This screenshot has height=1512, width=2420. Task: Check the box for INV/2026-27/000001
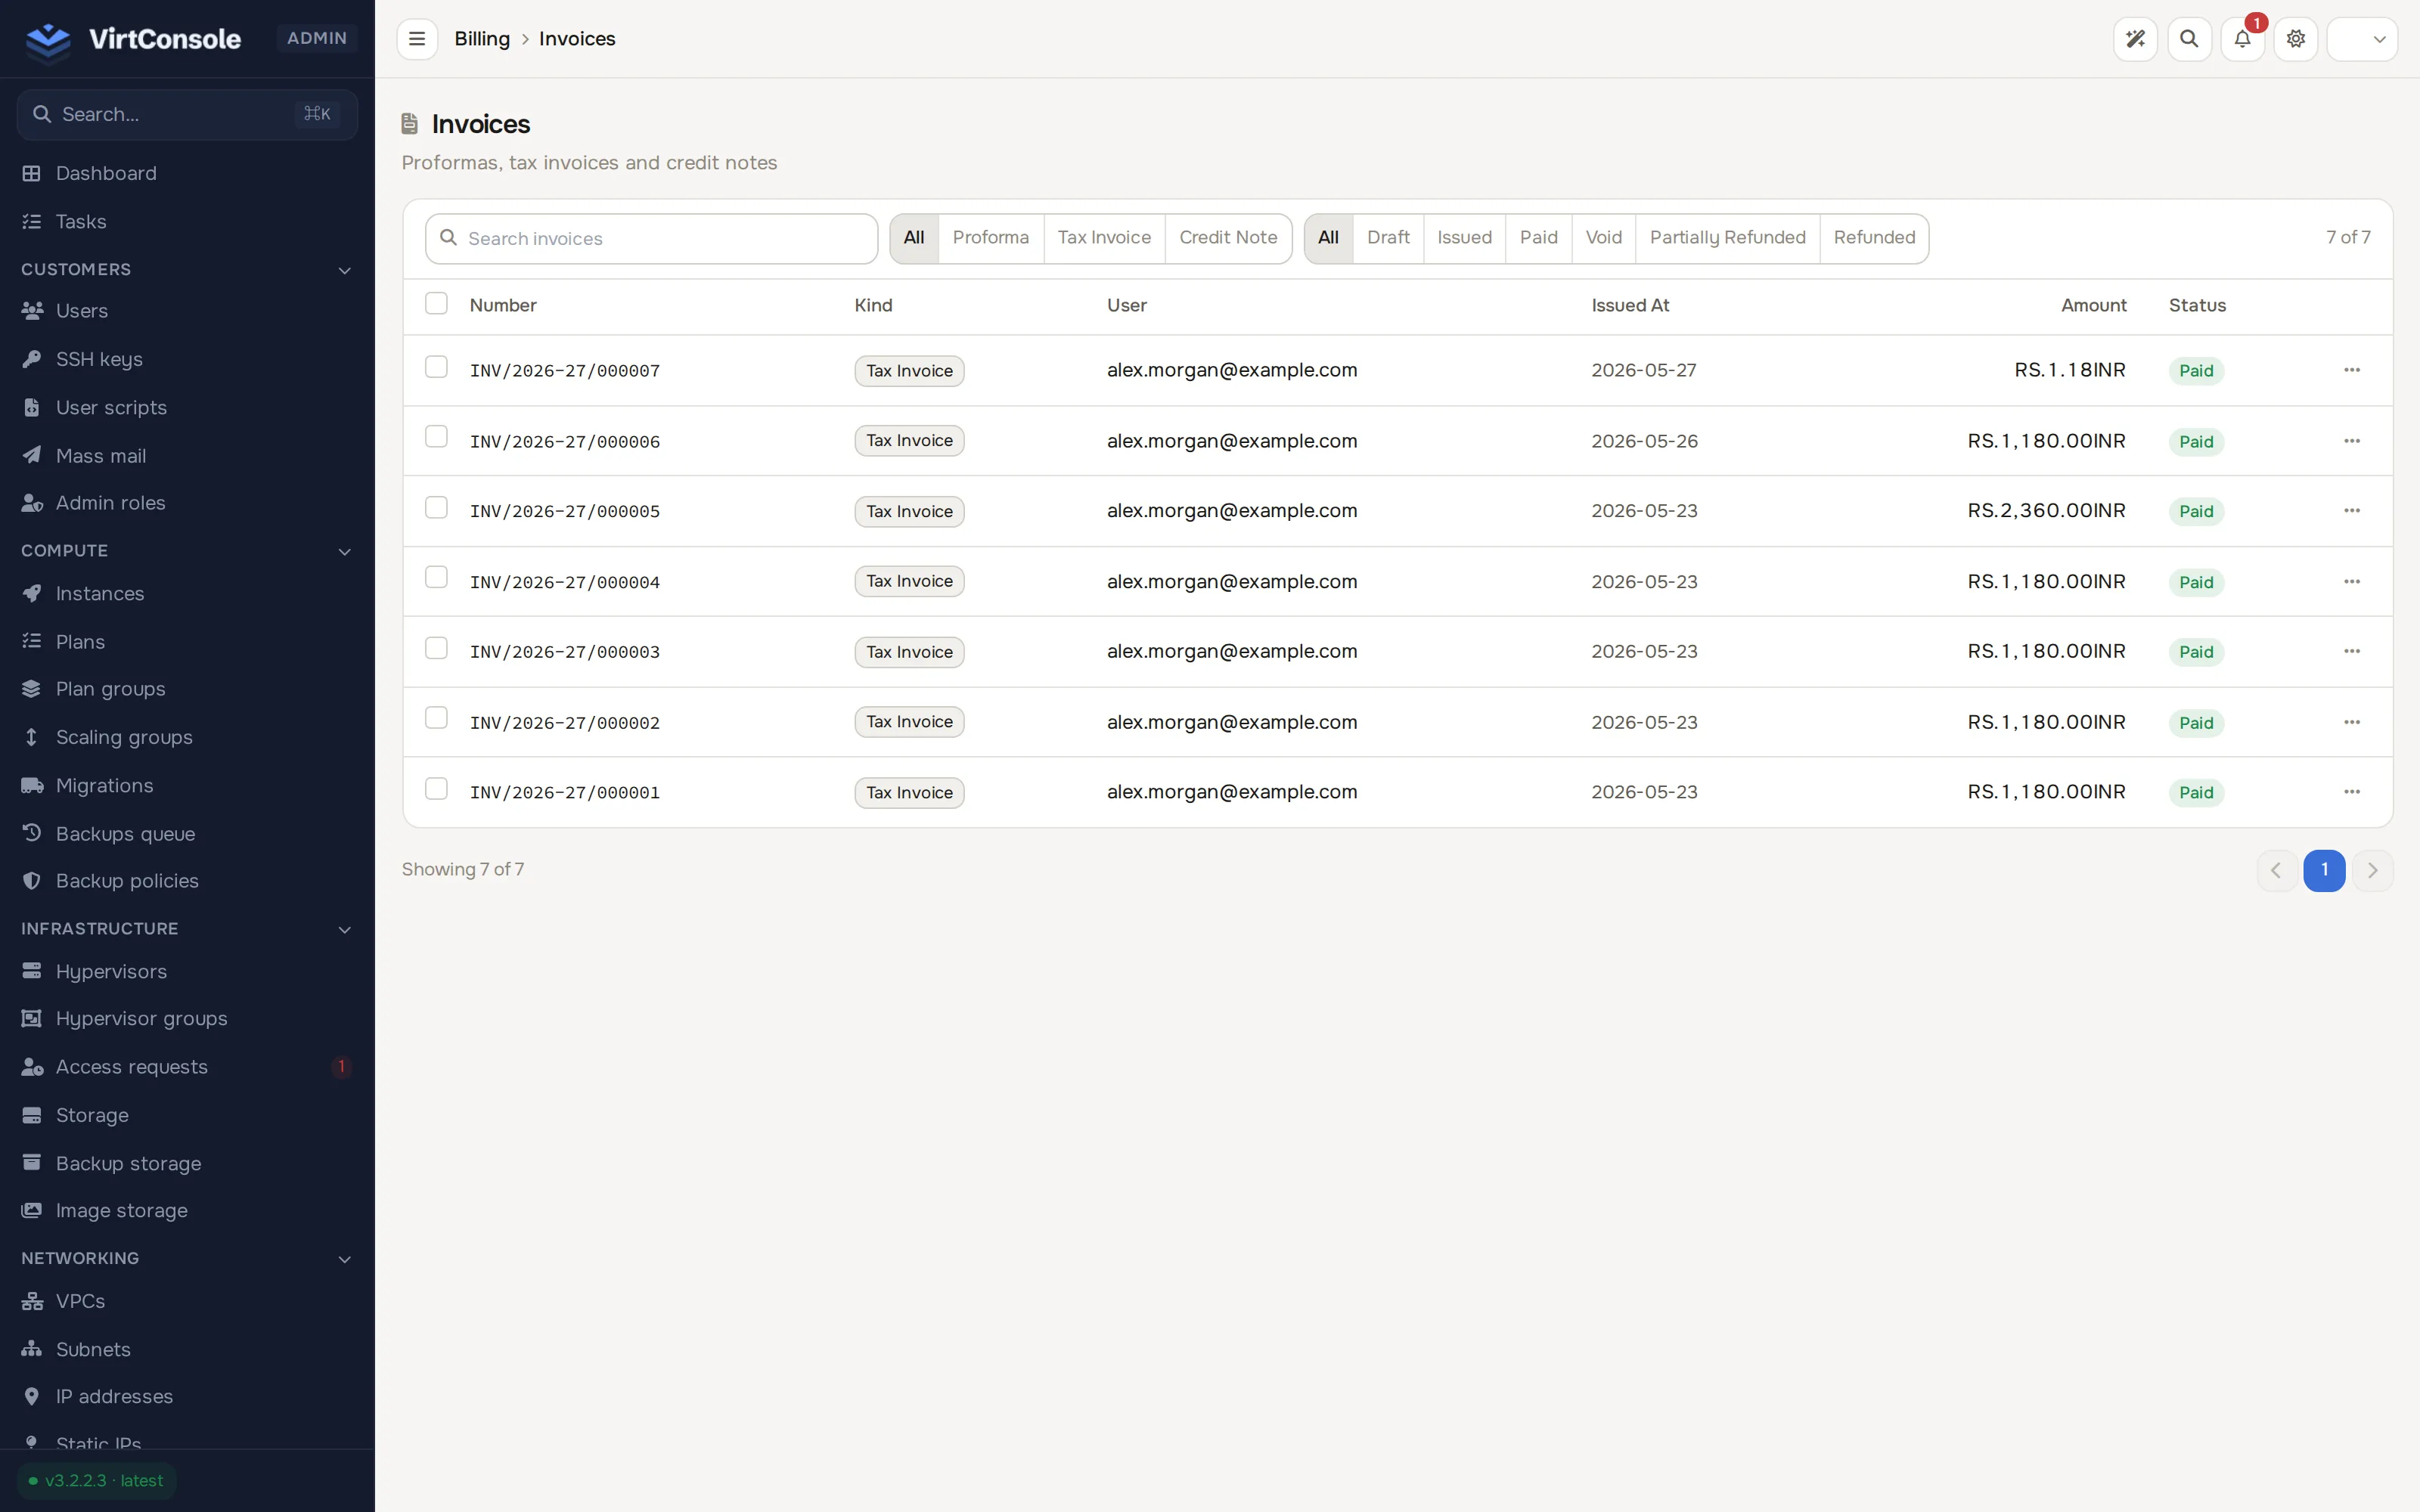tap(436, 789)
